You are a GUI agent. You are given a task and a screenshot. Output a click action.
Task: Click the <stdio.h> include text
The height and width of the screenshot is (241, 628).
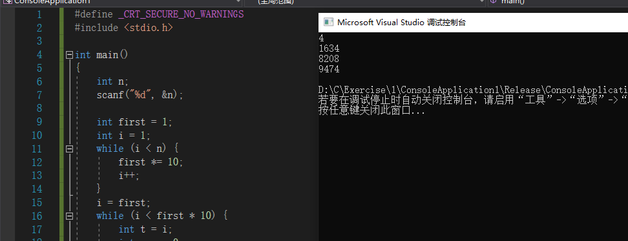[x=148, y=28]
